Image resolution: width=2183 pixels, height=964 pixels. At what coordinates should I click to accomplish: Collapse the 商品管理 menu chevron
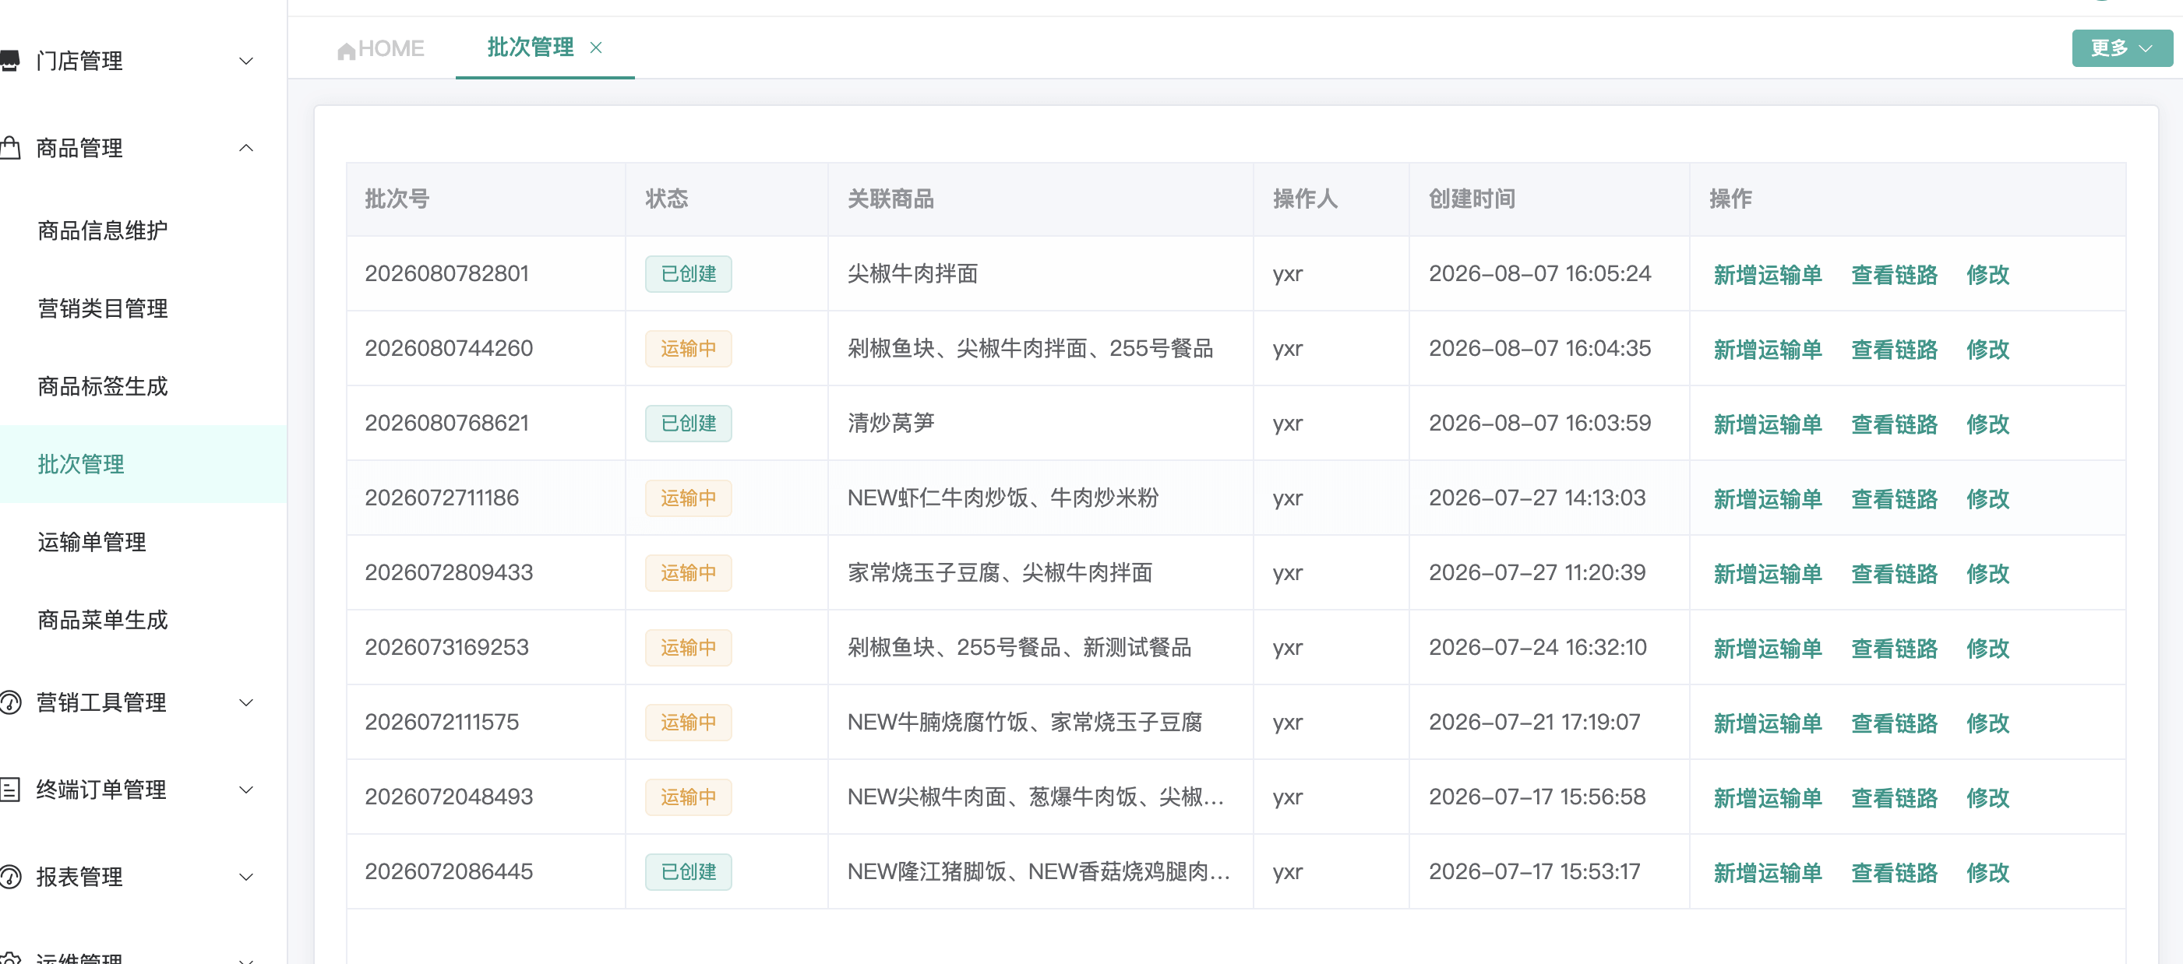click(x=245, y=148)
